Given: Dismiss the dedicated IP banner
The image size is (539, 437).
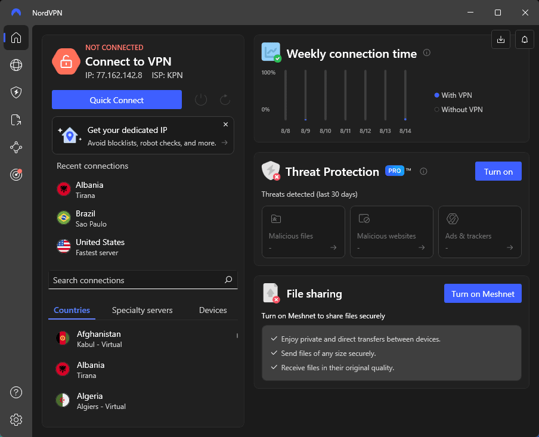Looking at the screenshot, I should (x=225, y=125).
